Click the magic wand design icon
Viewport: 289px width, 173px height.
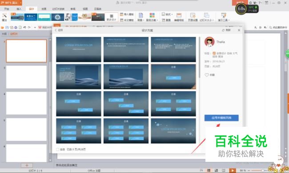pyautogui.click(x=4, y=17)
